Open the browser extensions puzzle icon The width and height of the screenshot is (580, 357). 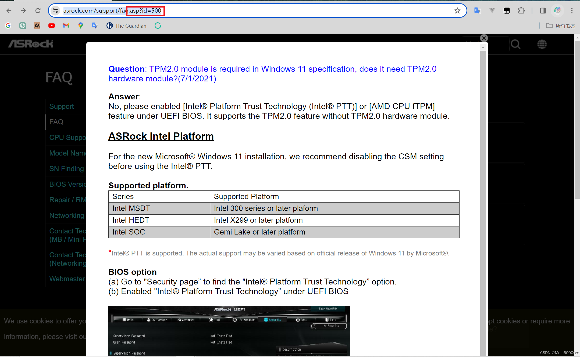[521, 10]
